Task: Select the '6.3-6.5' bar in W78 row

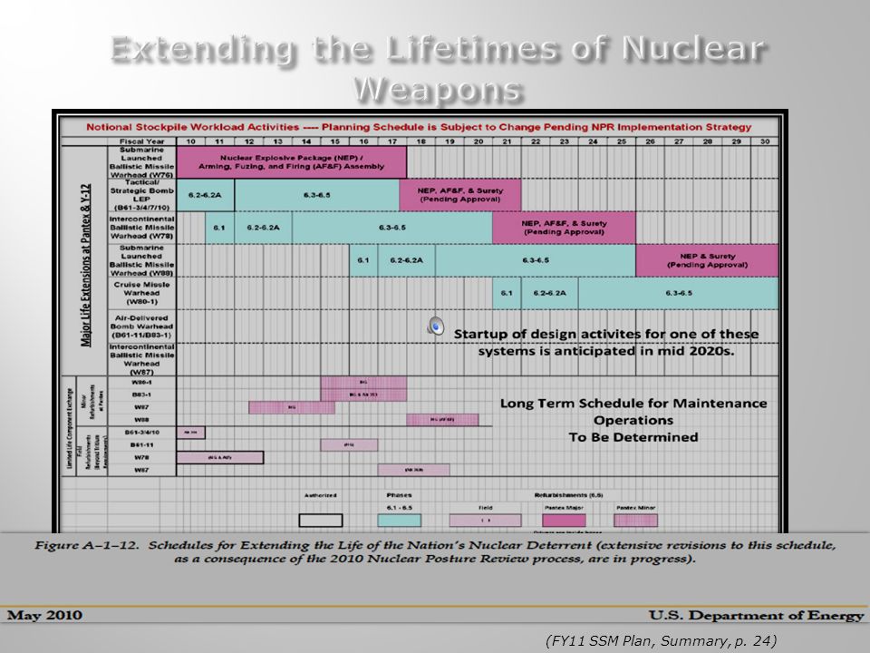Action: click(x=392, y=228)
